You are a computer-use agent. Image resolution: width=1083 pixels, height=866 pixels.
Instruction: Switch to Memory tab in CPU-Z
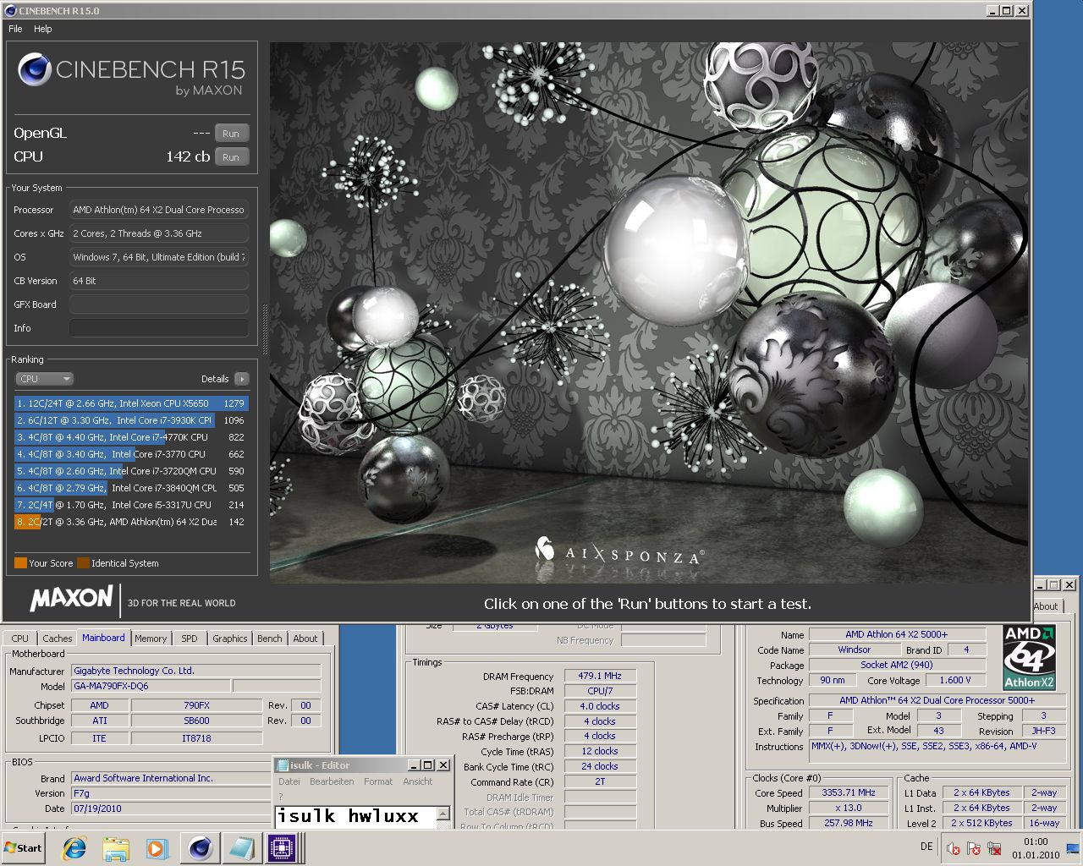click(x=151, y=639)
